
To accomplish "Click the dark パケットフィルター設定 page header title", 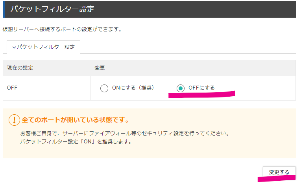I will coord(52,9).
